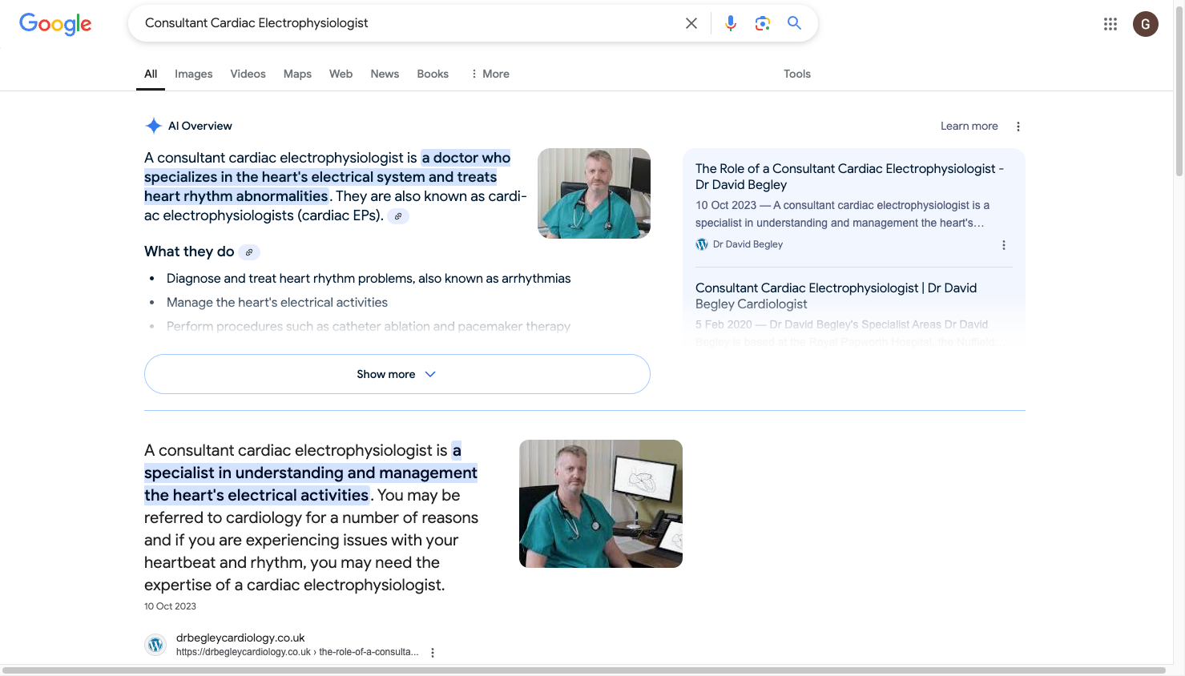
Task: Open the Google apps grid
Action: 1110,23
